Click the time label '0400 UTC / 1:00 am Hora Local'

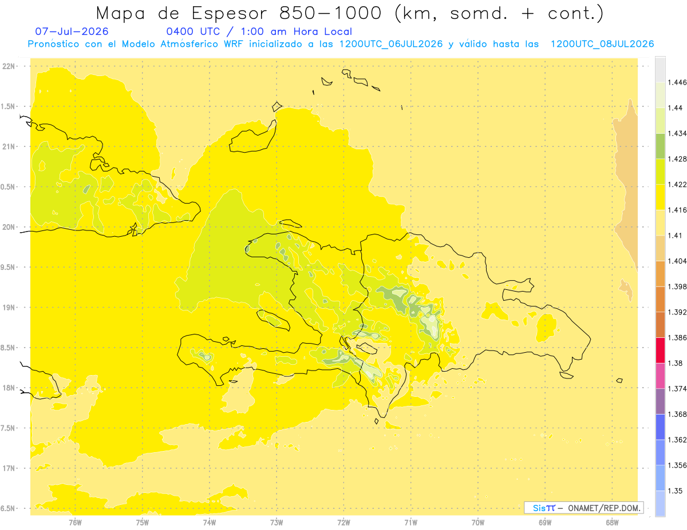pos(259,31)
